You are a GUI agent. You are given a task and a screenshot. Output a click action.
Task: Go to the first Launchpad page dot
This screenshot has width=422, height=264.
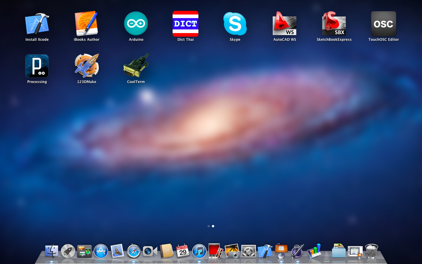click(x=209, y=226)
